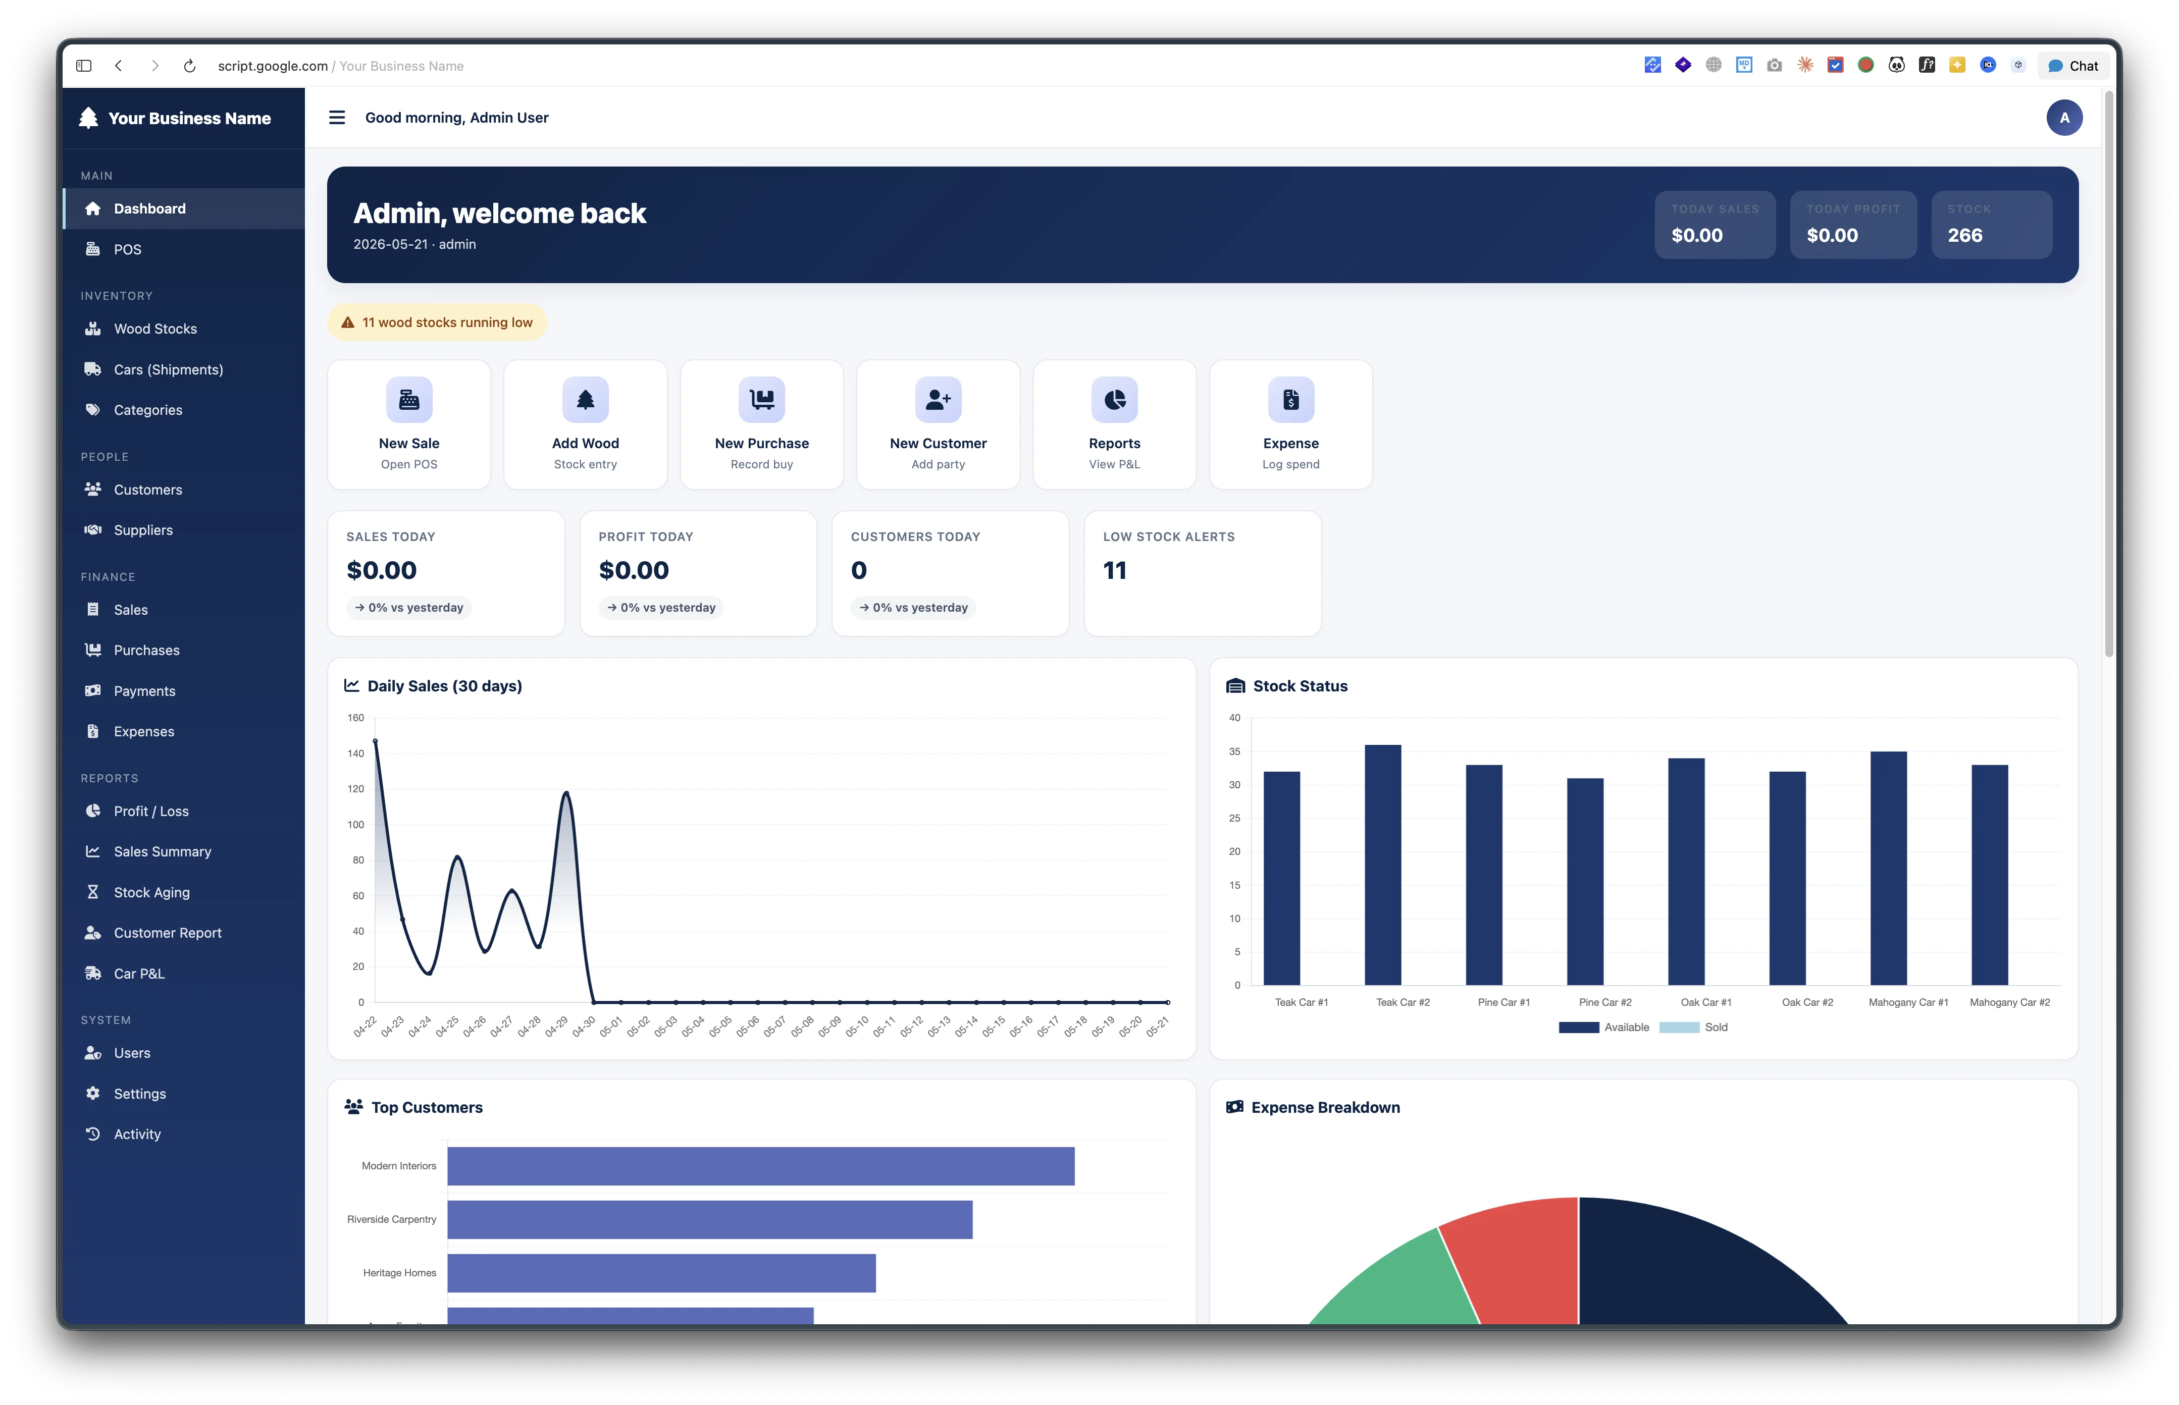
Task: Click the Top Customers people icon
Action: pos(353,1107)
